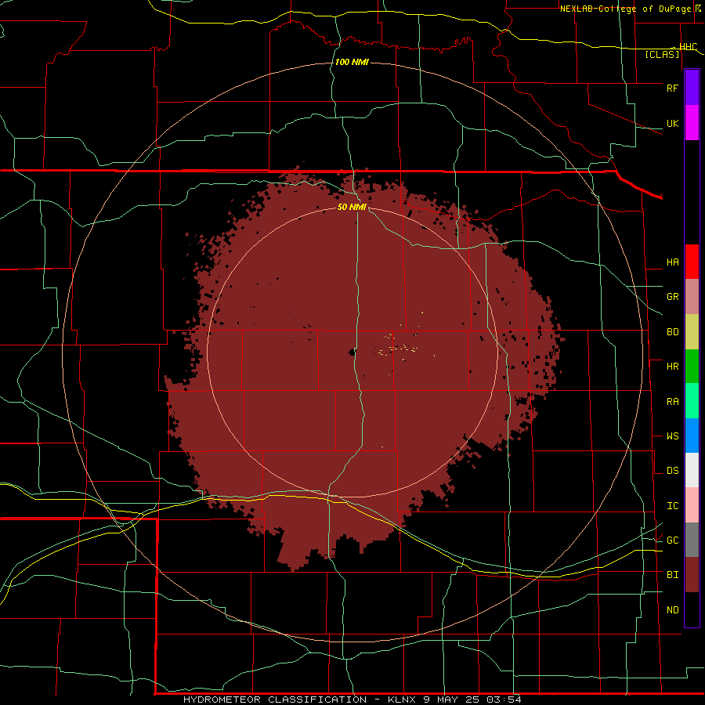Click the ND legend label
This screenshot has height=705, width=705.
coord(672,610)
